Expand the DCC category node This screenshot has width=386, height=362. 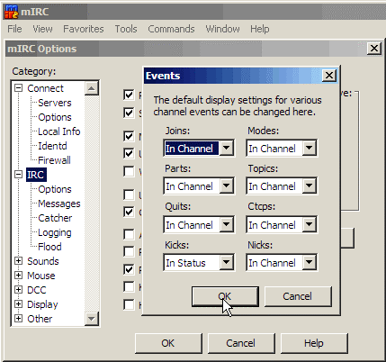click(x=19, y=290)
